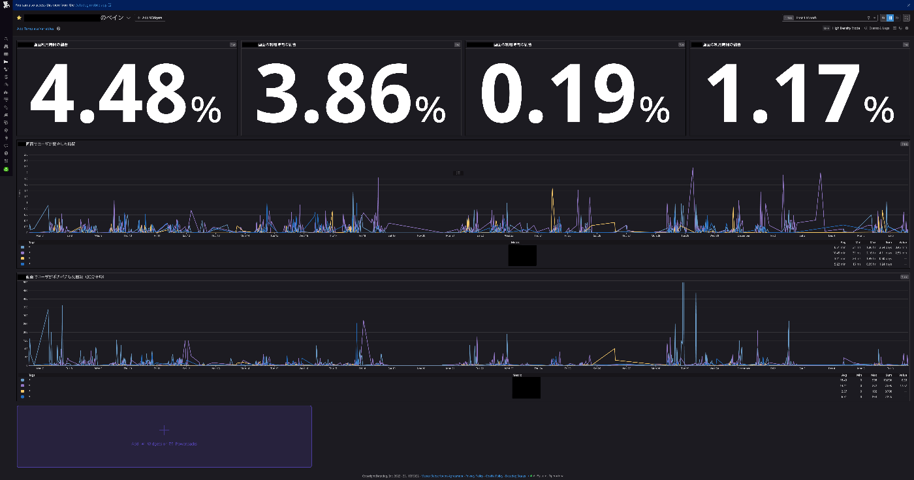Open the 4.48% widget's options menu
The image size is (914, 480).
coord(233,44)
